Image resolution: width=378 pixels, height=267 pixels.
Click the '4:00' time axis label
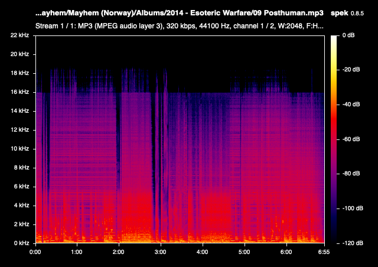click(x=202, y=252)
